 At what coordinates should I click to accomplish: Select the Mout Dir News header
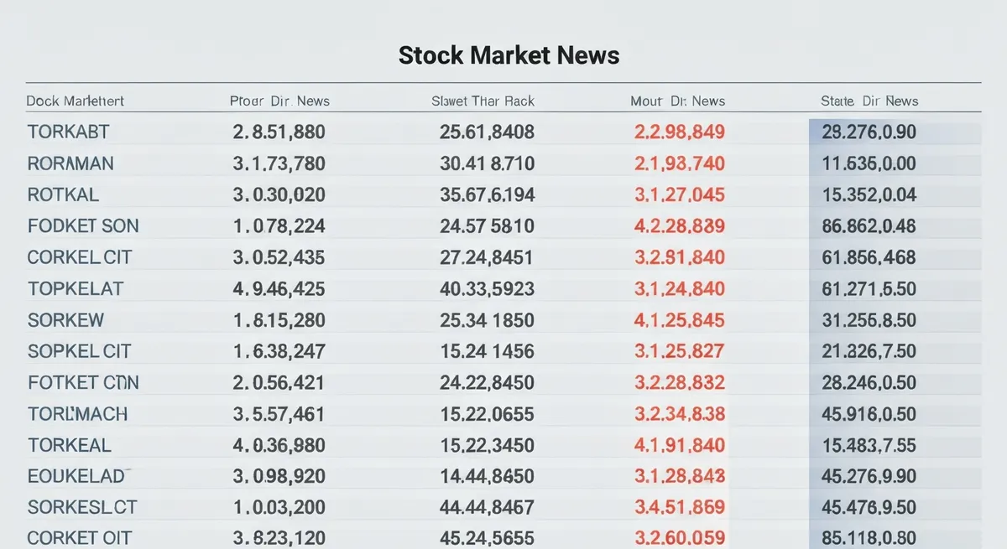677,101
